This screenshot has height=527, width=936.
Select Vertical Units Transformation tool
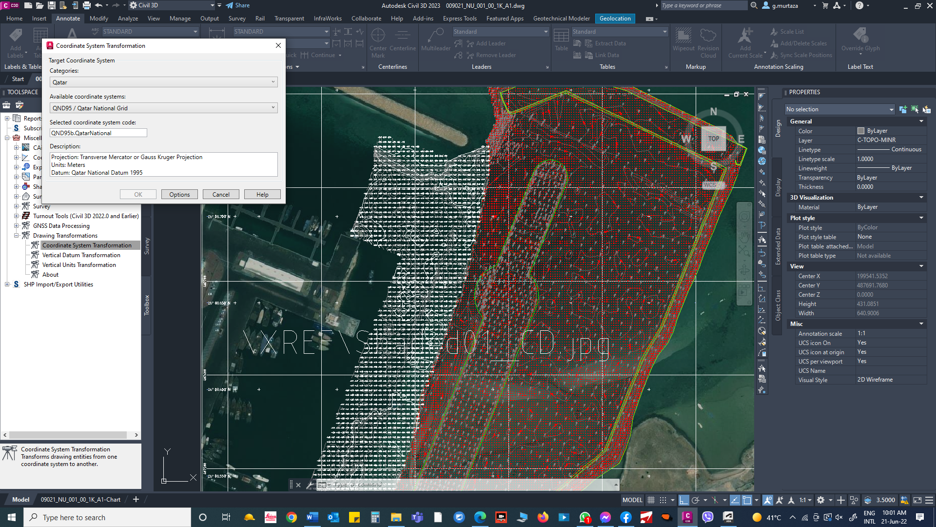[x=78, y=264]
